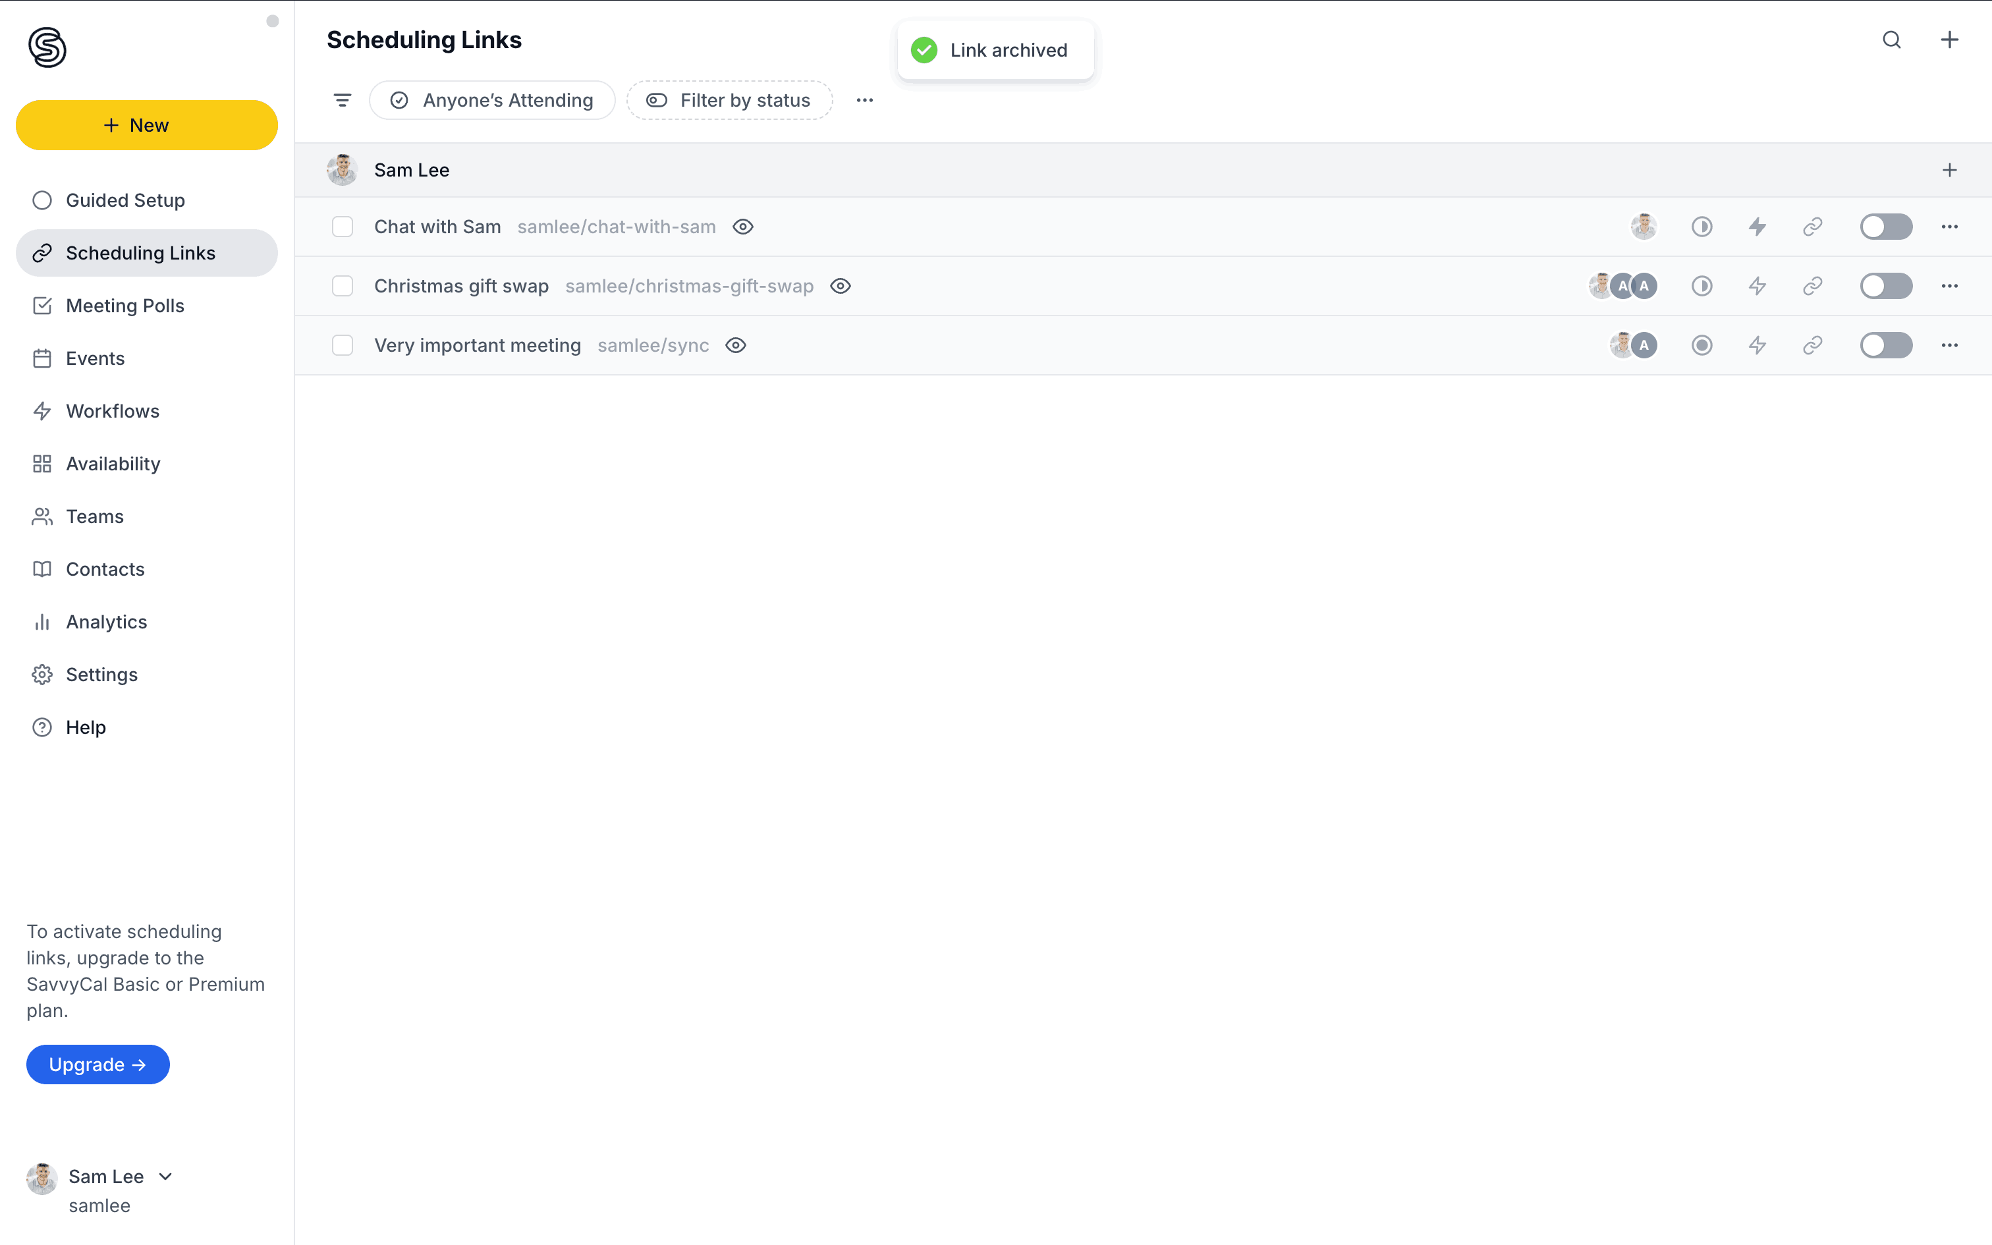Screen dimensions: 1992x1245
Task: Click the blue Upgrade button
Action: (x=98, y=1064)
